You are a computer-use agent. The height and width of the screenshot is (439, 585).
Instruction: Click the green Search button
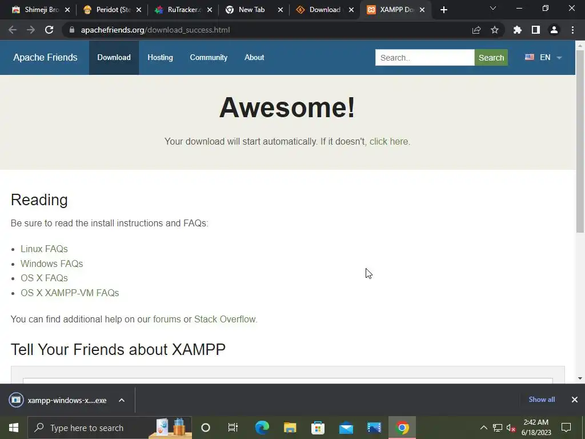[491, 58]
